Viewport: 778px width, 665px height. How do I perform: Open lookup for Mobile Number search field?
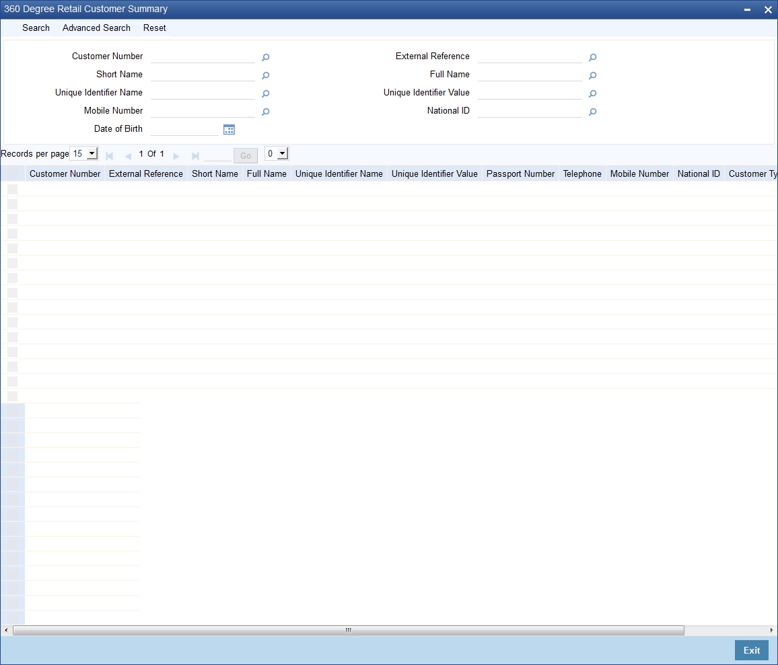click(x=265, y=112)
